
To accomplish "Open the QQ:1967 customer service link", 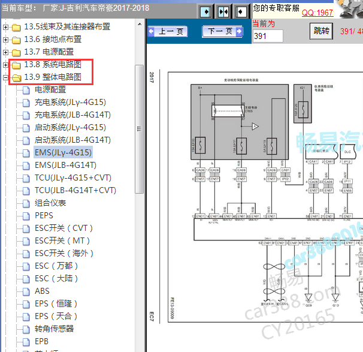I will [x=317, y=13].
